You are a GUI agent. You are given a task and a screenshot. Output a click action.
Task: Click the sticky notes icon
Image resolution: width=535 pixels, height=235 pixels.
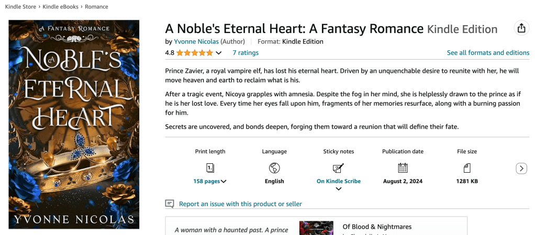coord(338,168)
